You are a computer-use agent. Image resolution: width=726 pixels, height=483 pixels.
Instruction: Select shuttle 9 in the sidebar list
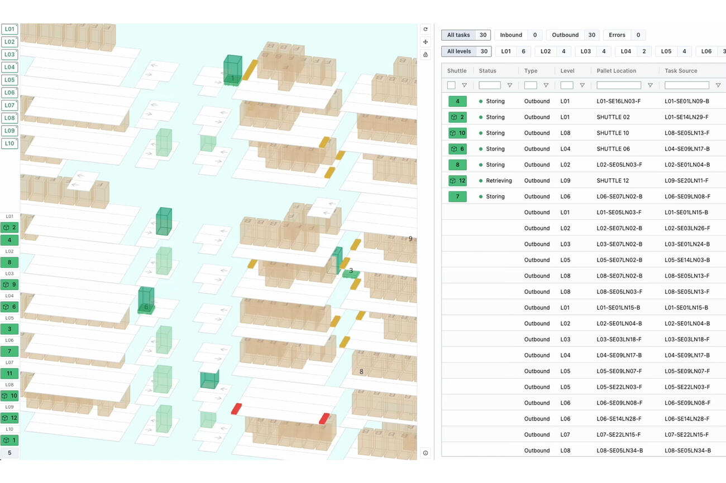tap(9, 284)
